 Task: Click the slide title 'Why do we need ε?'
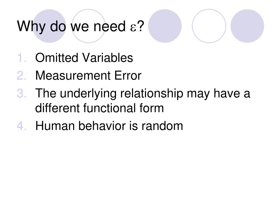pyautogui.click(x=81, y=27)
